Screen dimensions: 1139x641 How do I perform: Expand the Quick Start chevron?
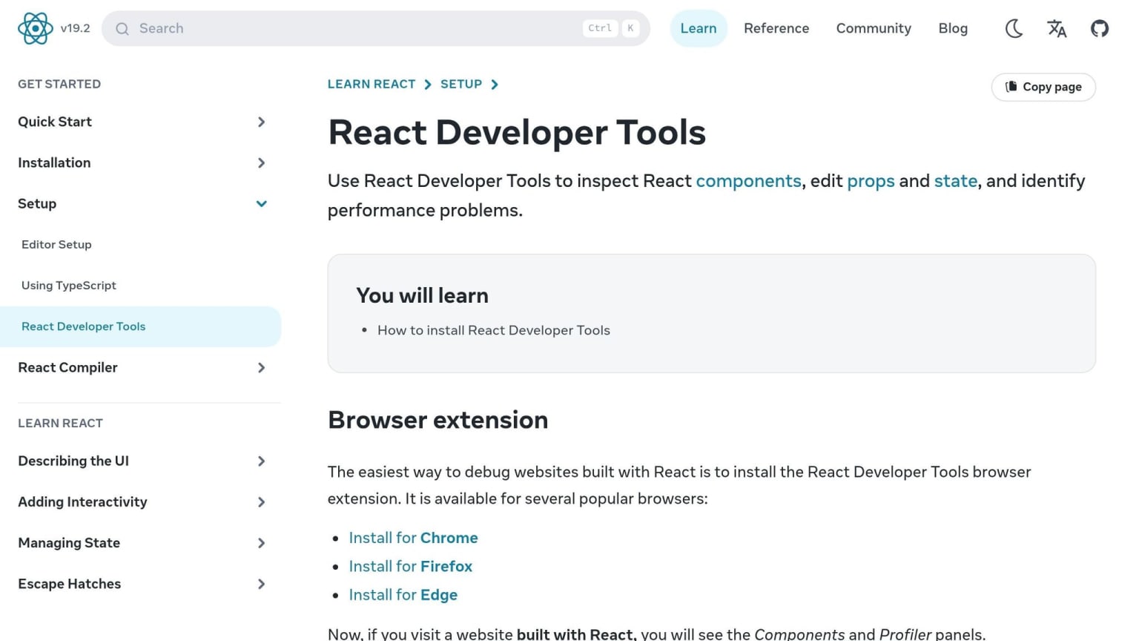coord(261,122)
